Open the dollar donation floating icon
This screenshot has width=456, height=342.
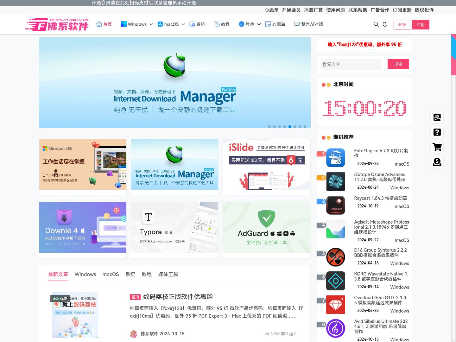click(437, 162)
